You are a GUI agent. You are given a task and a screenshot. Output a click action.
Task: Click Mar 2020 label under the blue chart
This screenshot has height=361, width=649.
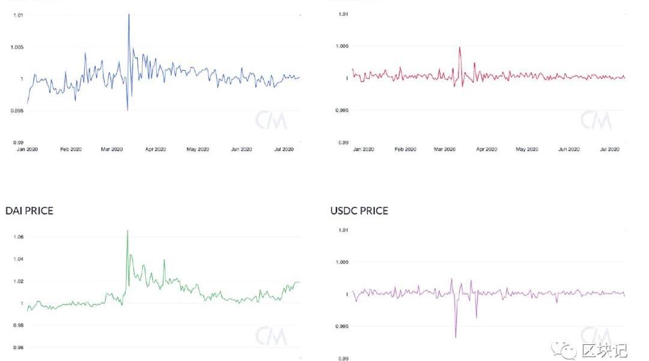[112, 149]
